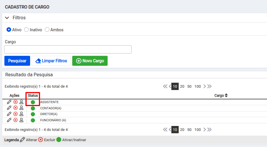Screen dimensions: 267x147
Task: Click the Pesquisar button
Action: coord(17,61)
